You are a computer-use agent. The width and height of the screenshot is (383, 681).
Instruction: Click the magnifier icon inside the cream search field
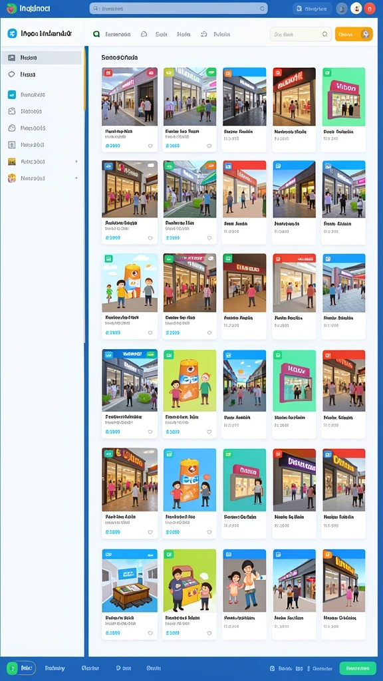click(x=324, y=34)
